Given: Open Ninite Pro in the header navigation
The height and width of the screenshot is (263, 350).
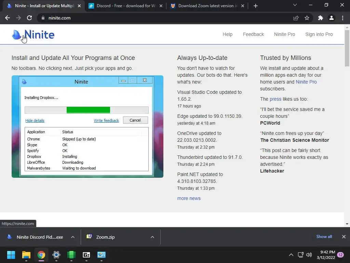Looking at the screenshot, I should point(284,34).
